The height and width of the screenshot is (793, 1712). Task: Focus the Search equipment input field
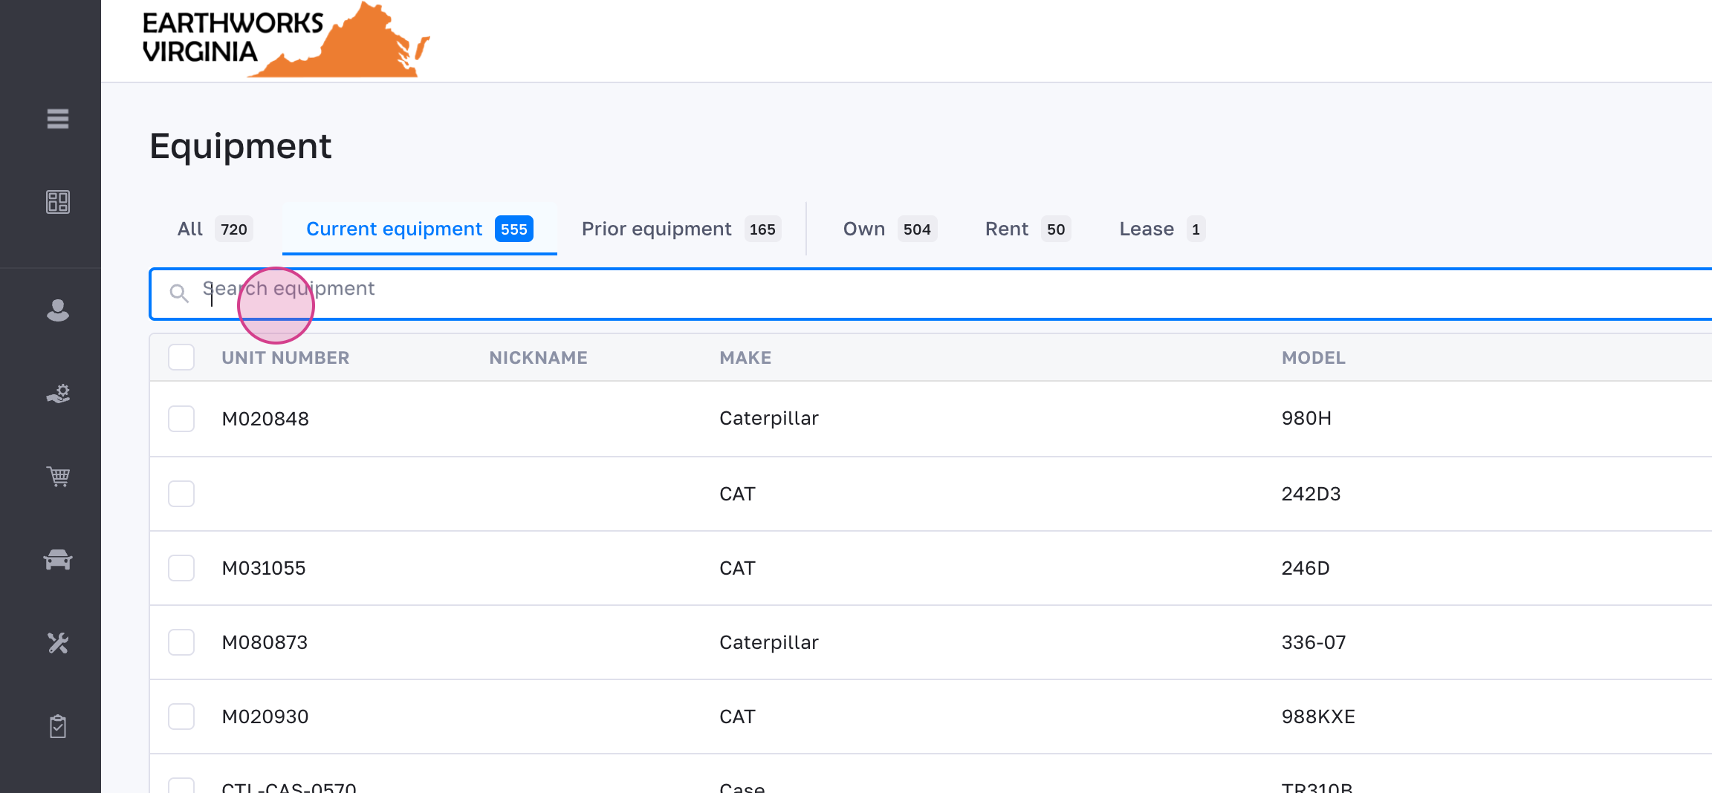[892, 293]
